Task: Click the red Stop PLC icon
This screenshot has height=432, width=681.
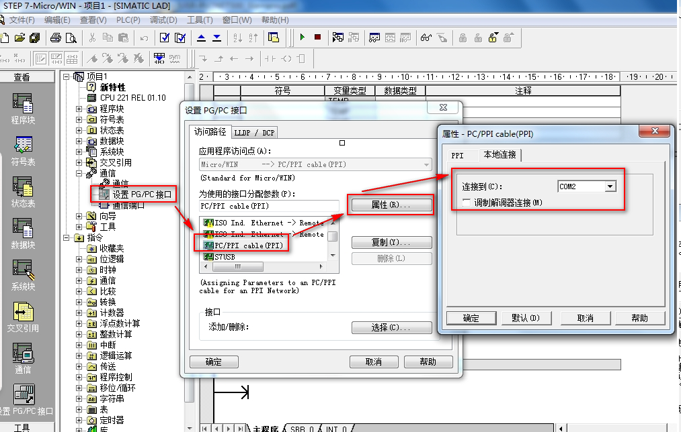Action: tap(317, 38)
